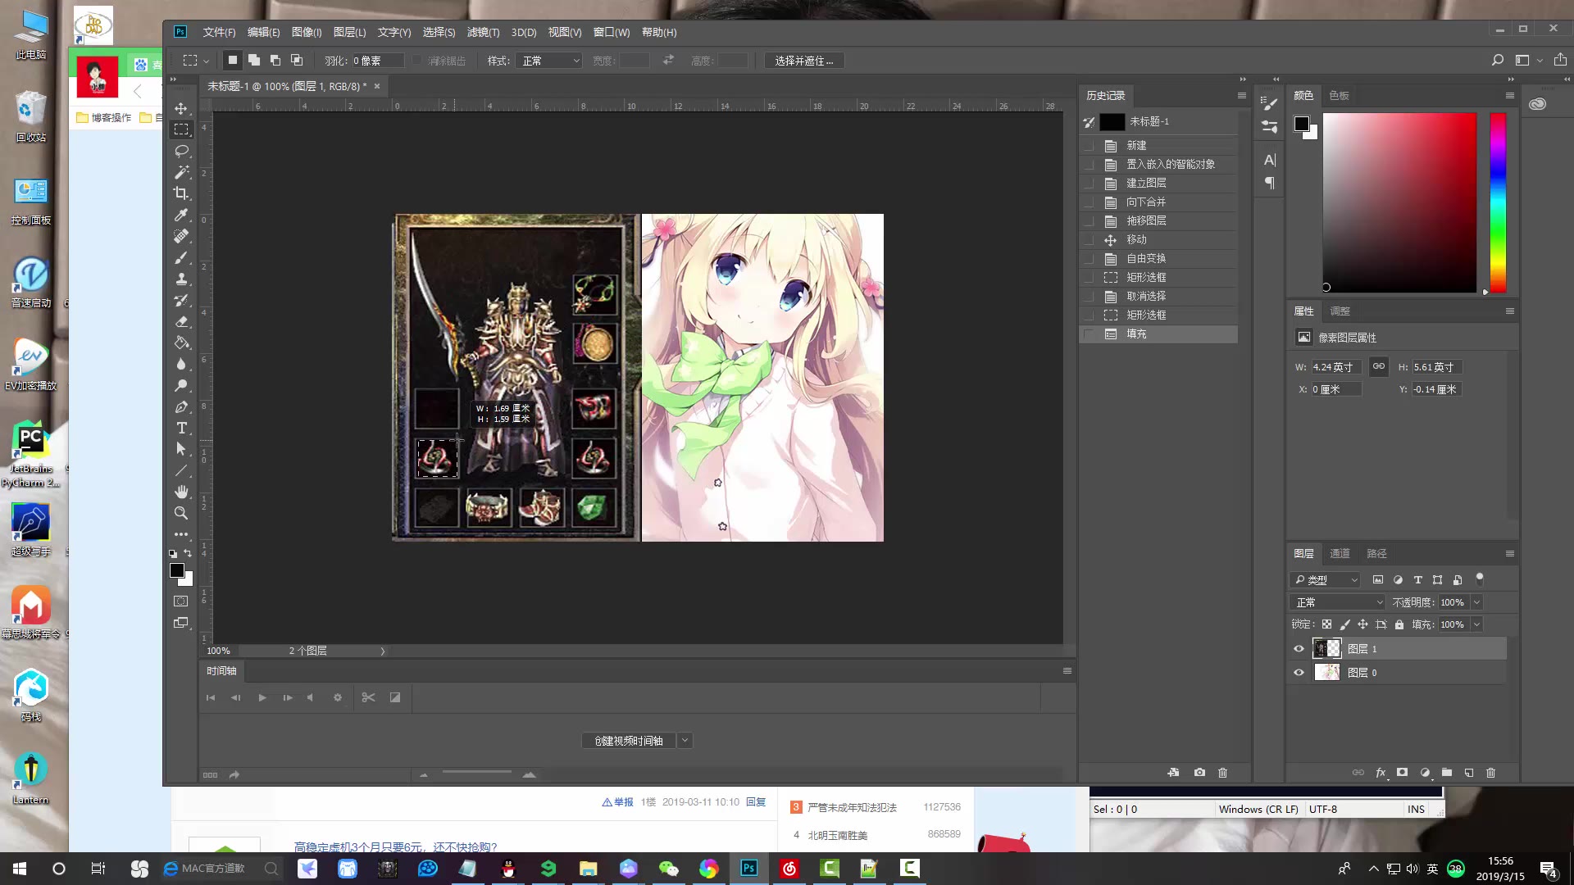Select the Eraser tool
Image resolution: width=1574 pixels, height=885 pixels.
click(x=181, y=321)
